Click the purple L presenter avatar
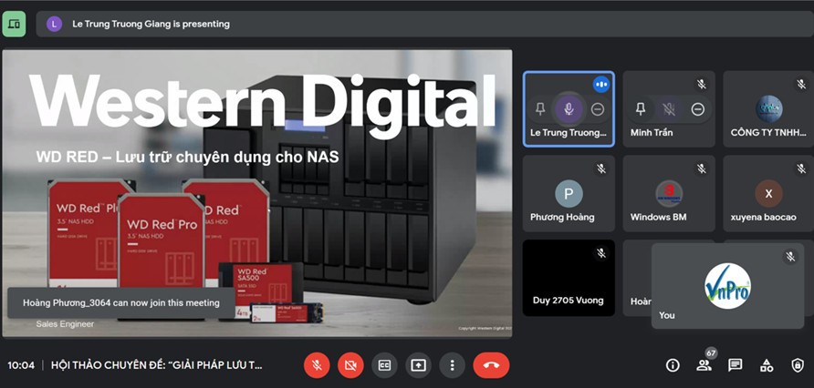814x388 pixels. click(x=54, y=24)
